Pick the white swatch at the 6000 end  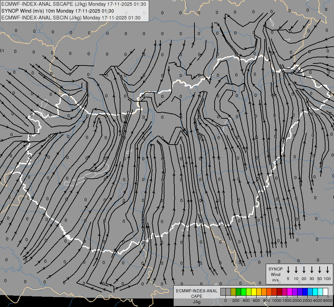(325, 292)
